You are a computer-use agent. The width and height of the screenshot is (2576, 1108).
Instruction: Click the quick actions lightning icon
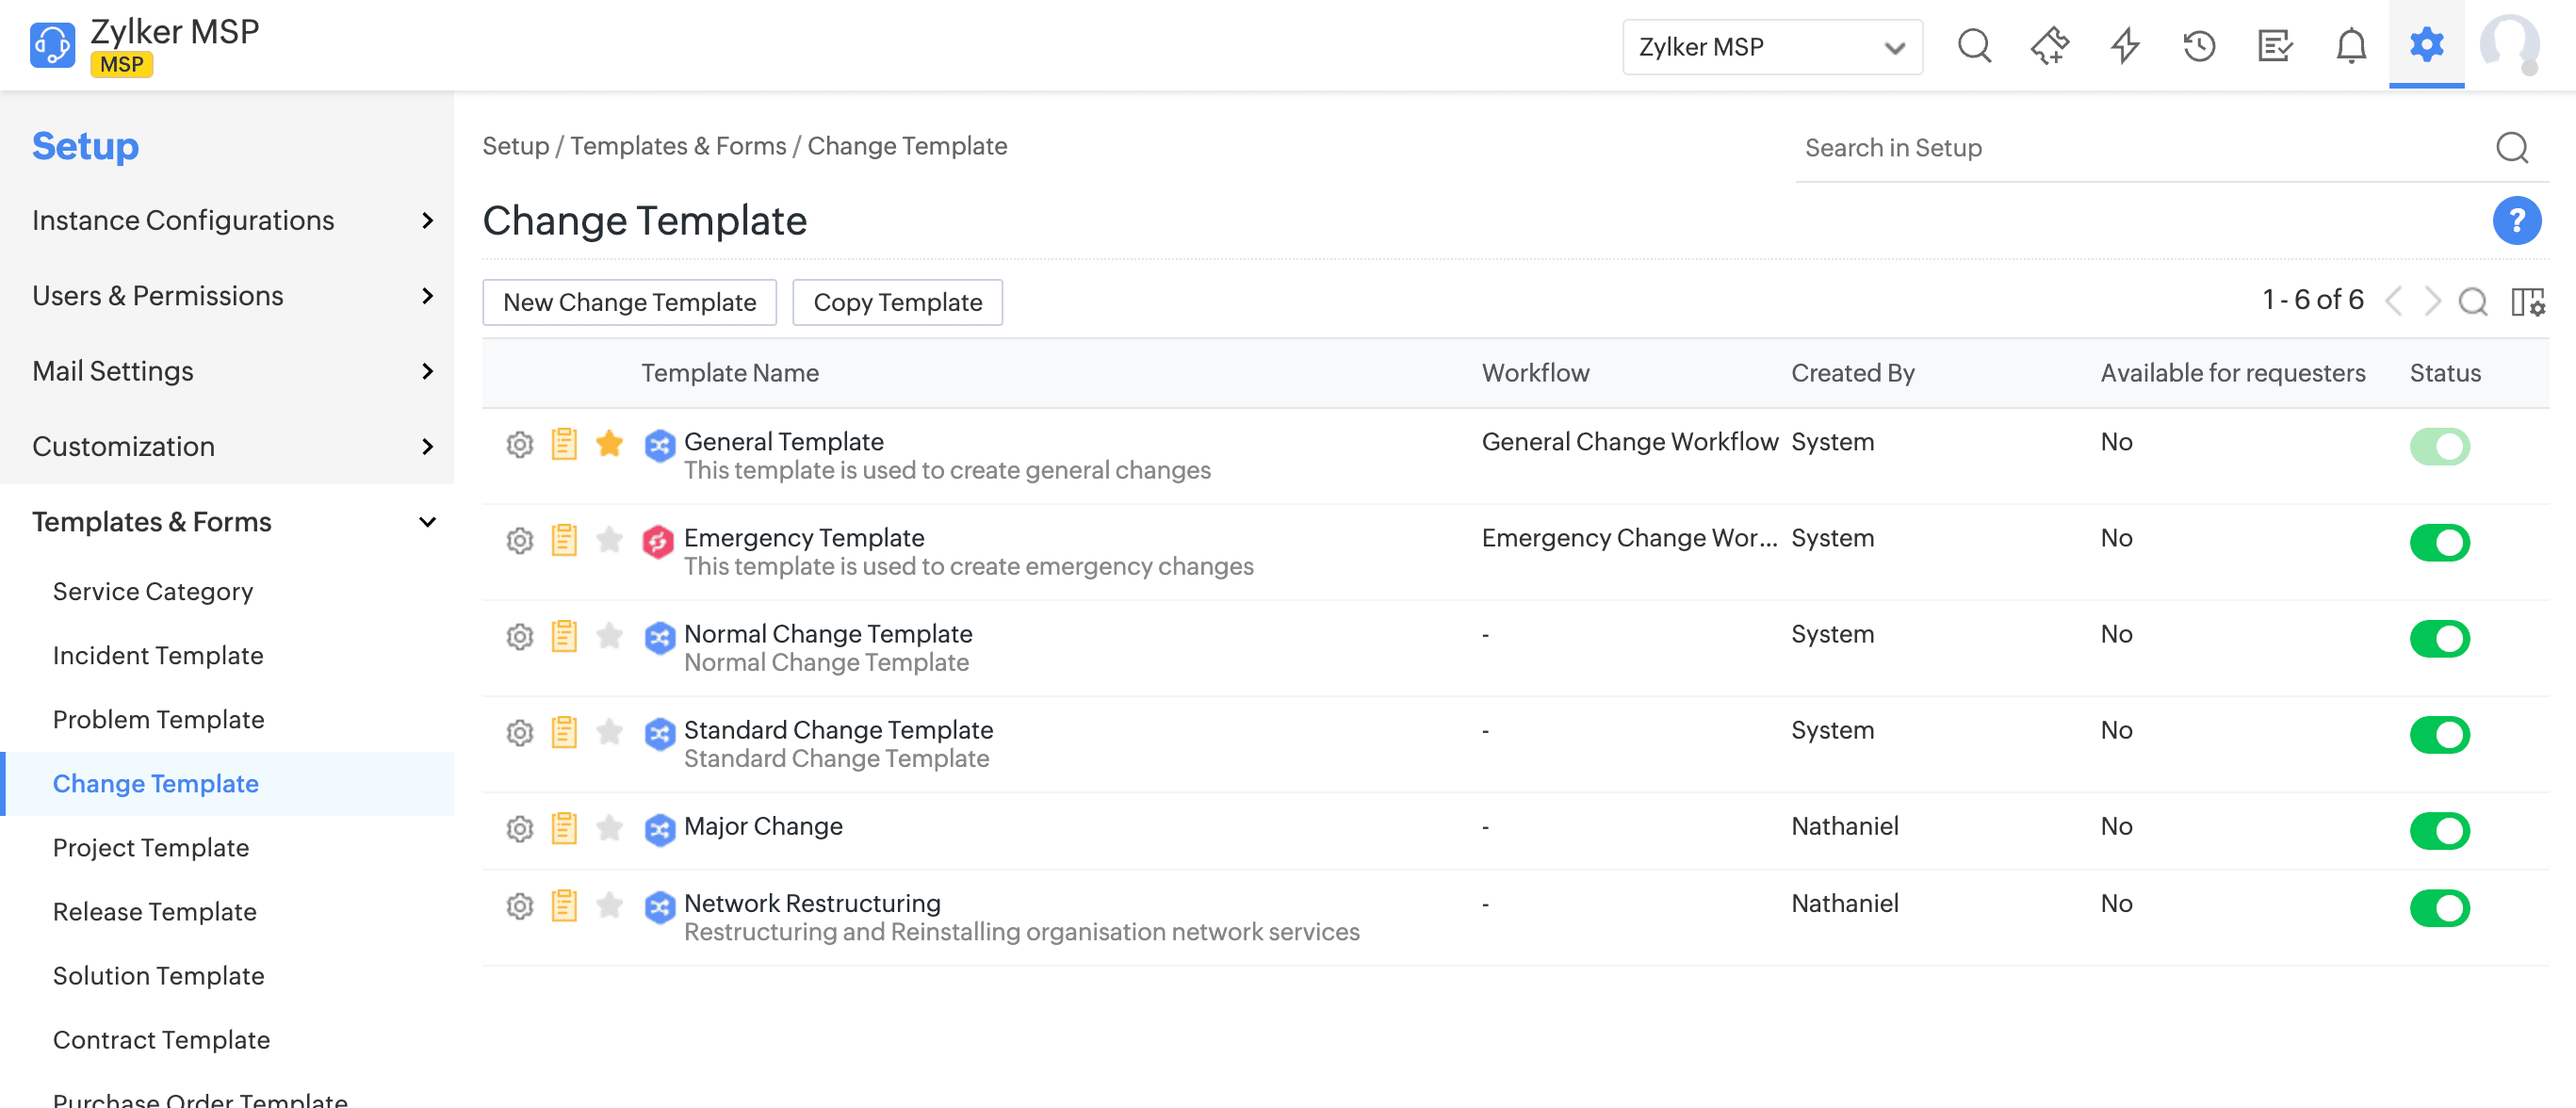pyautogui.click(x=2124, y=46)
